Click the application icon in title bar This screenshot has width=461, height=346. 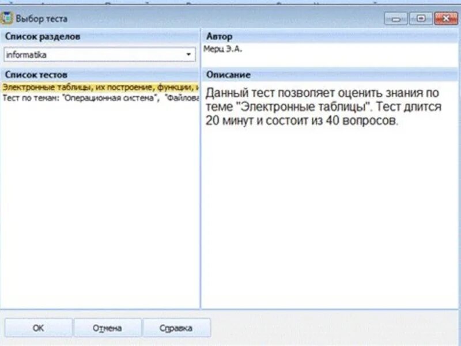click(6, 18)
